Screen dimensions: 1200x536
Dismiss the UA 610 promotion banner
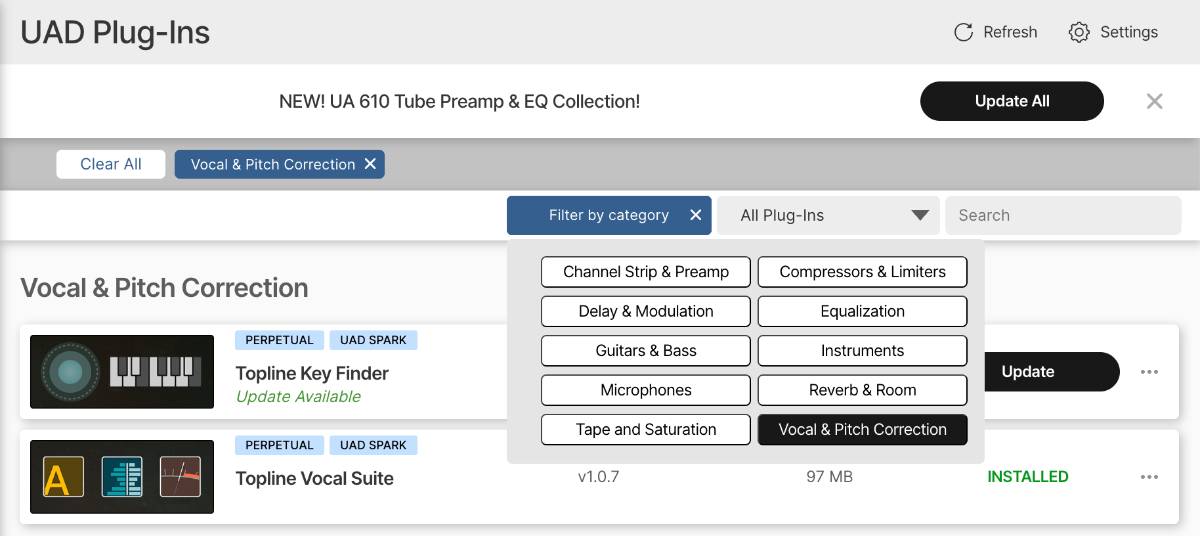click(x=1154, y=101)
